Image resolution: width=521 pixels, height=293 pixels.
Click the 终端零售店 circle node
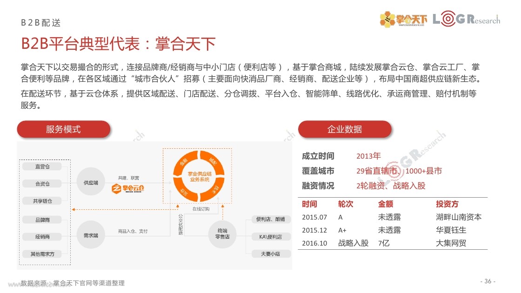[222, 233]
